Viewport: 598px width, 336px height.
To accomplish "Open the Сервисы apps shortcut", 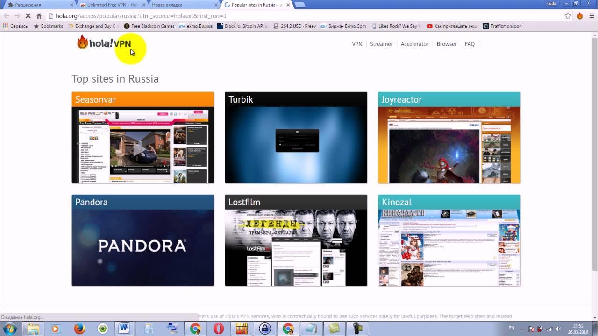I will tap(16, 26).
